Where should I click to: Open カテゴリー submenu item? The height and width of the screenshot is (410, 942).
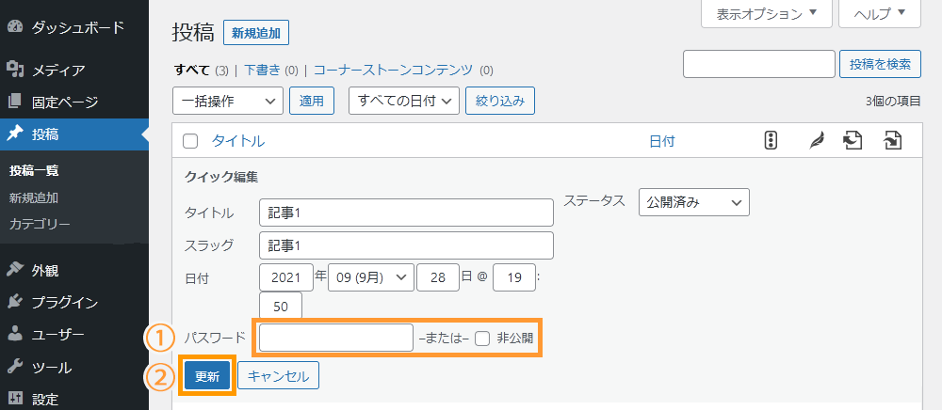[x=40, y=225]
